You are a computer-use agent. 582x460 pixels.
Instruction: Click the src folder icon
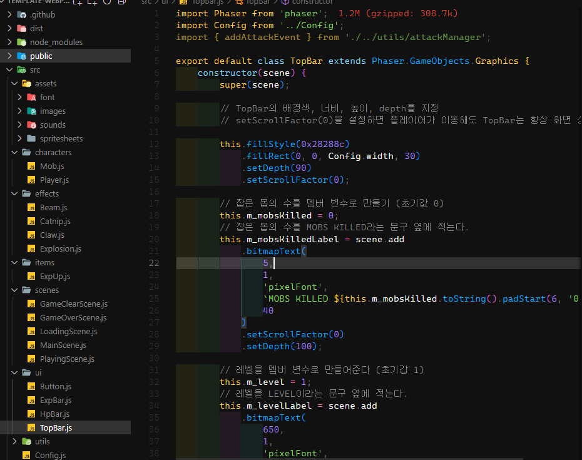coord(22,70)
